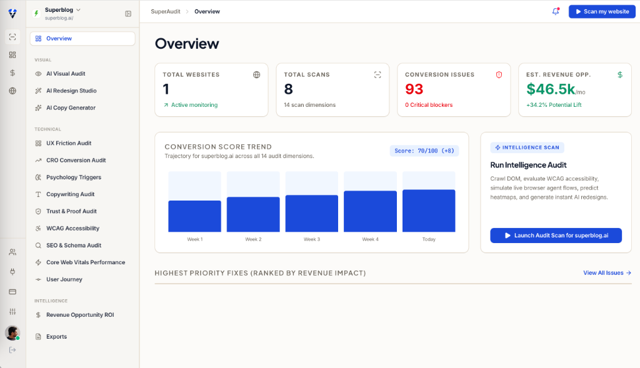This screenshot has height=368, width=640.
Task: Click the View All Issues link
Action: pyautogui.click(x=607, y=273)
